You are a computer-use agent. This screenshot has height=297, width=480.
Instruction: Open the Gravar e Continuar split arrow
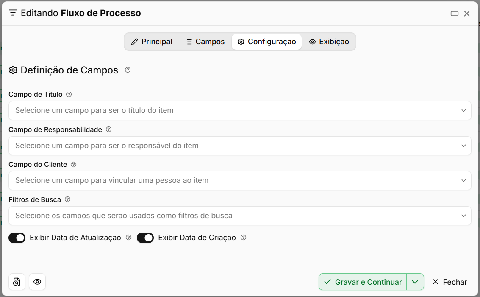coord(415,282)
